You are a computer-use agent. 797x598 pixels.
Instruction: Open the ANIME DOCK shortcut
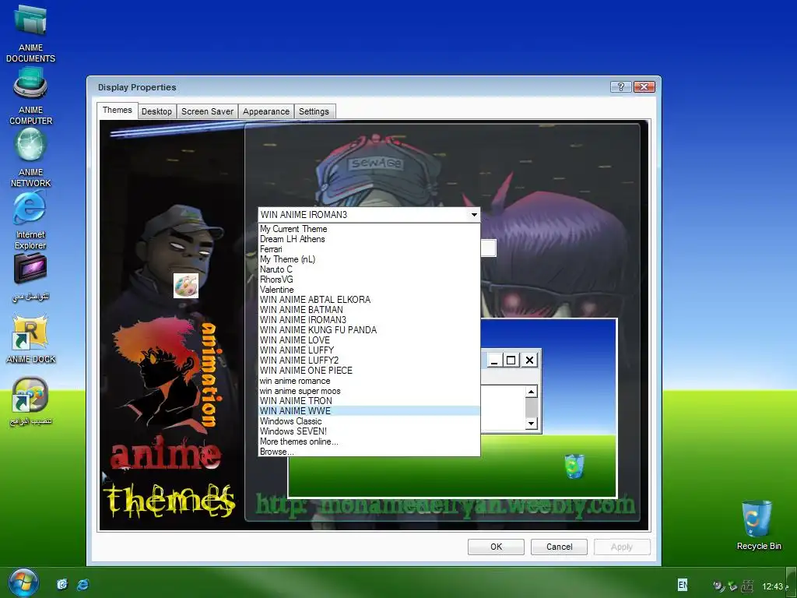30,338
